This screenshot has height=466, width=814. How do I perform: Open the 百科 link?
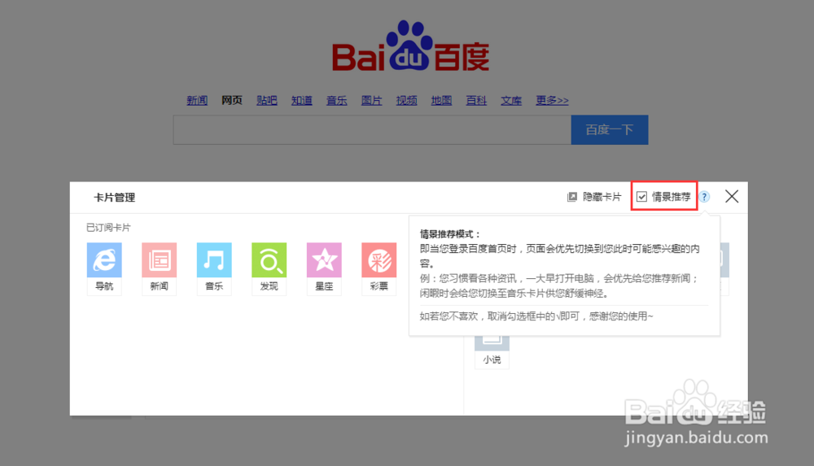tap(476, 100)
